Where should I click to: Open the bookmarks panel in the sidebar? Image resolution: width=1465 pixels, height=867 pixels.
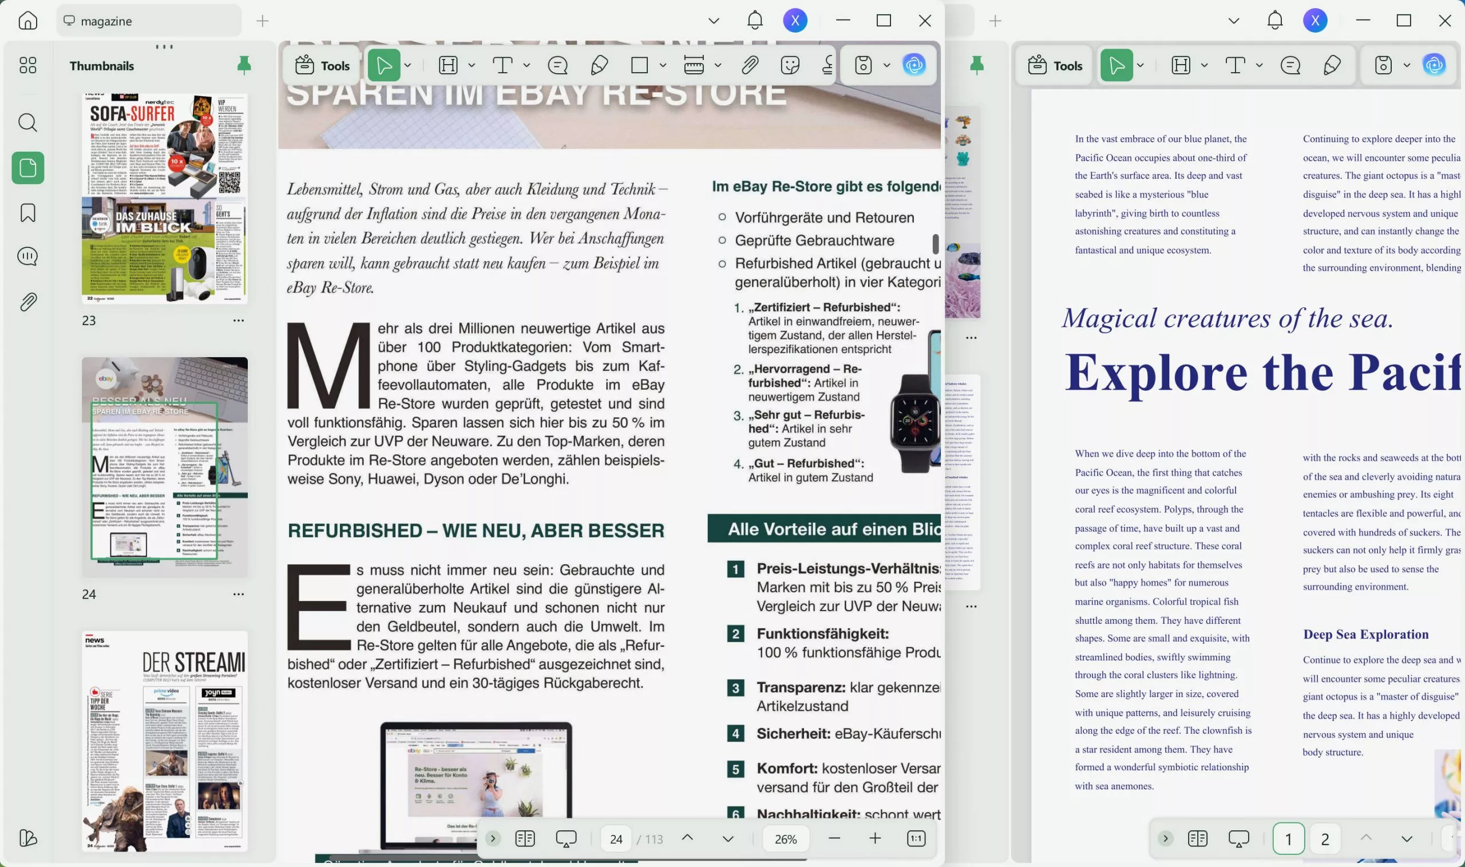[27, 213]
